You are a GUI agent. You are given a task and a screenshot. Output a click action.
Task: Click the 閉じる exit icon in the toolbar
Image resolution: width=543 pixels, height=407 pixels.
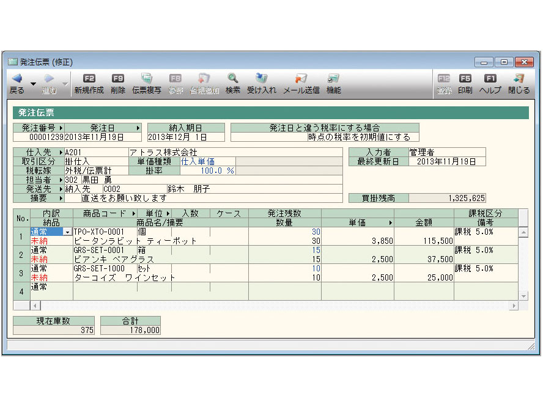click(x=519, y=79)
